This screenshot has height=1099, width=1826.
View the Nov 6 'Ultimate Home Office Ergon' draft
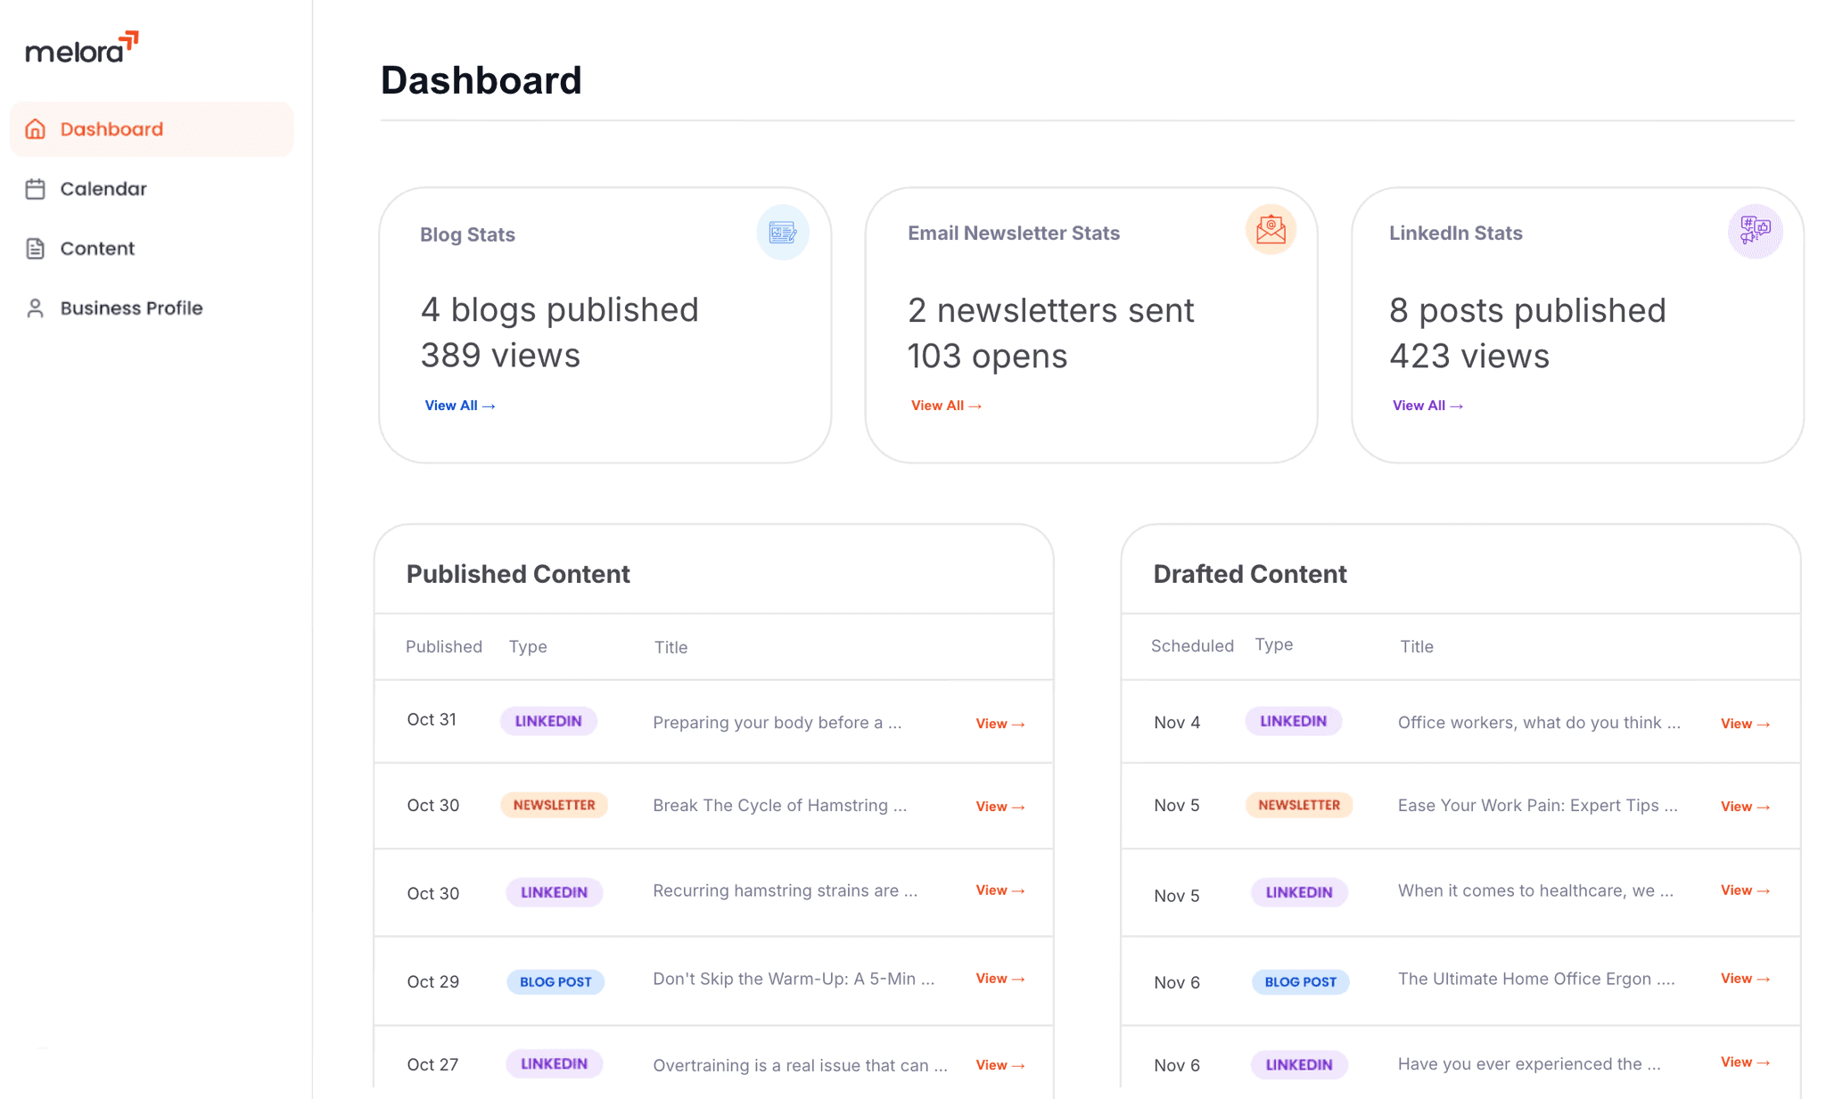click(x=1744, y=978)
